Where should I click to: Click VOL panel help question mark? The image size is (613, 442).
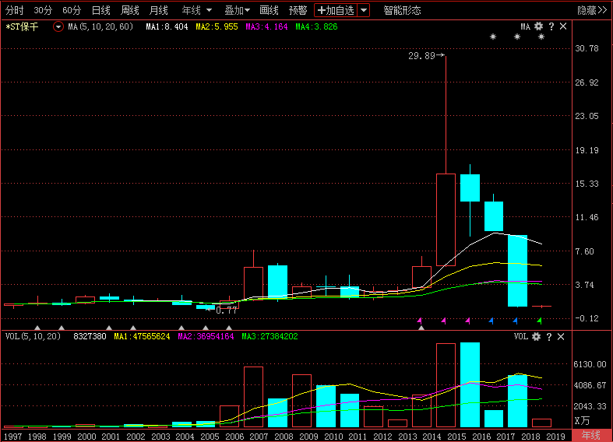[550, 336]
